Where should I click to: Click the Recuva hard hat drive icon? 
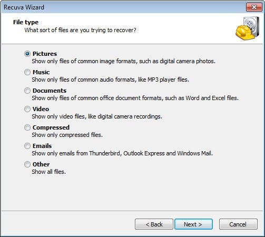click(248, 28)
